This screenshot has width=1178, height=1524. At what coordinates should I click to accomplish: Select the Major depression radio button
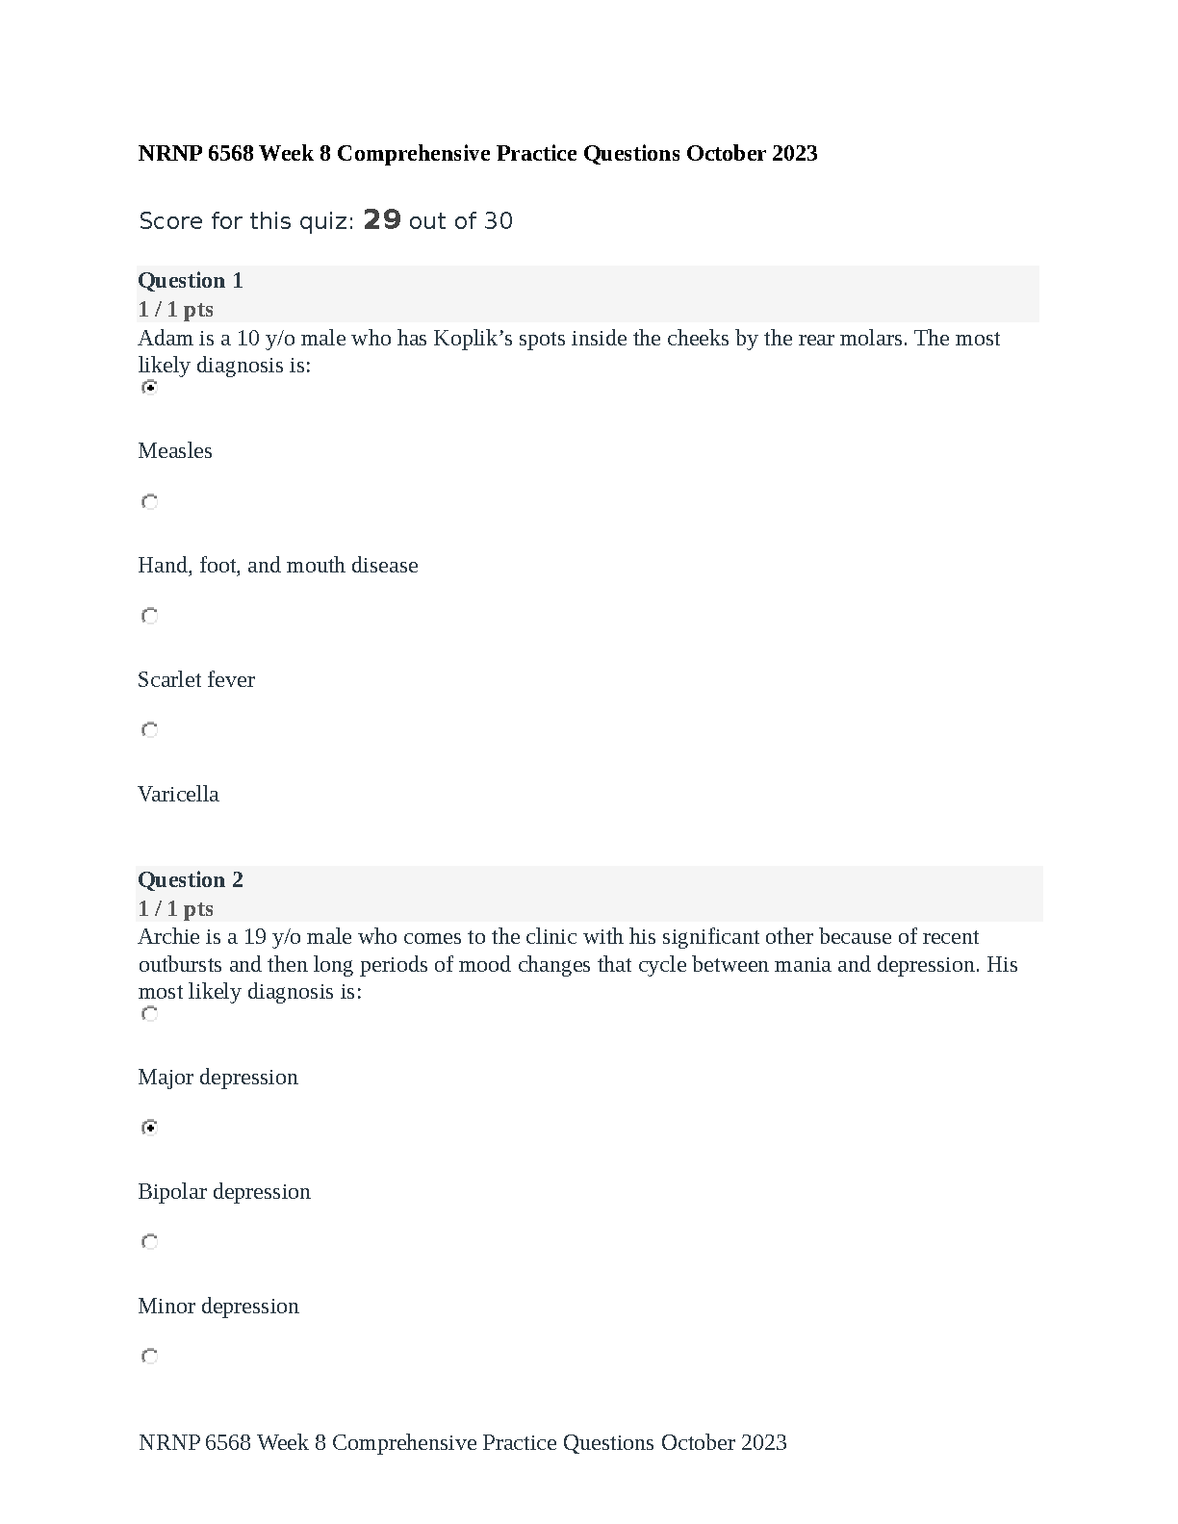click(x=149, y=1014)
